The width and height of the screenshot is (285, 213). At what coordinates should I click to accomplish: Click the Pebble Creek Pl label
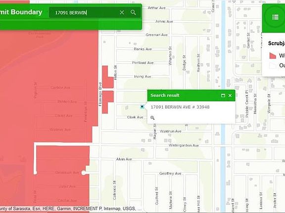pyautogui.click(x=246, y=104)
